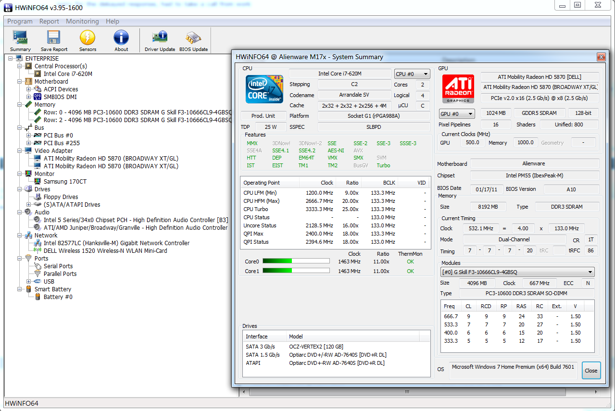This screenshot has height=411, width=615.
Task: Click the horizontal scrollbar at window bottom
Action: coord(407,392)
